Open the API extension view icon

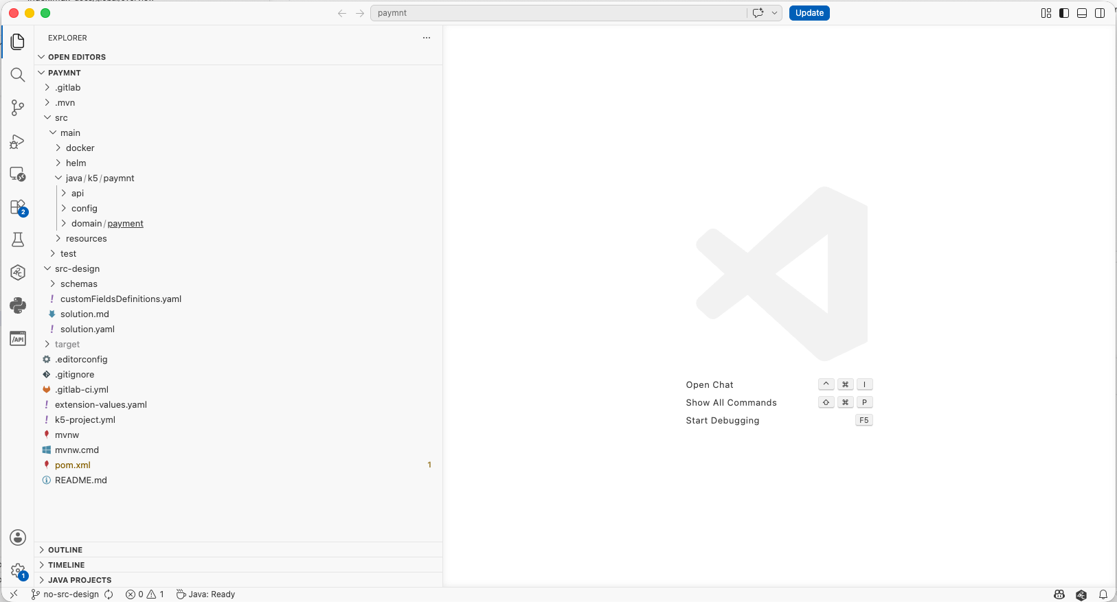coord(18,338)
